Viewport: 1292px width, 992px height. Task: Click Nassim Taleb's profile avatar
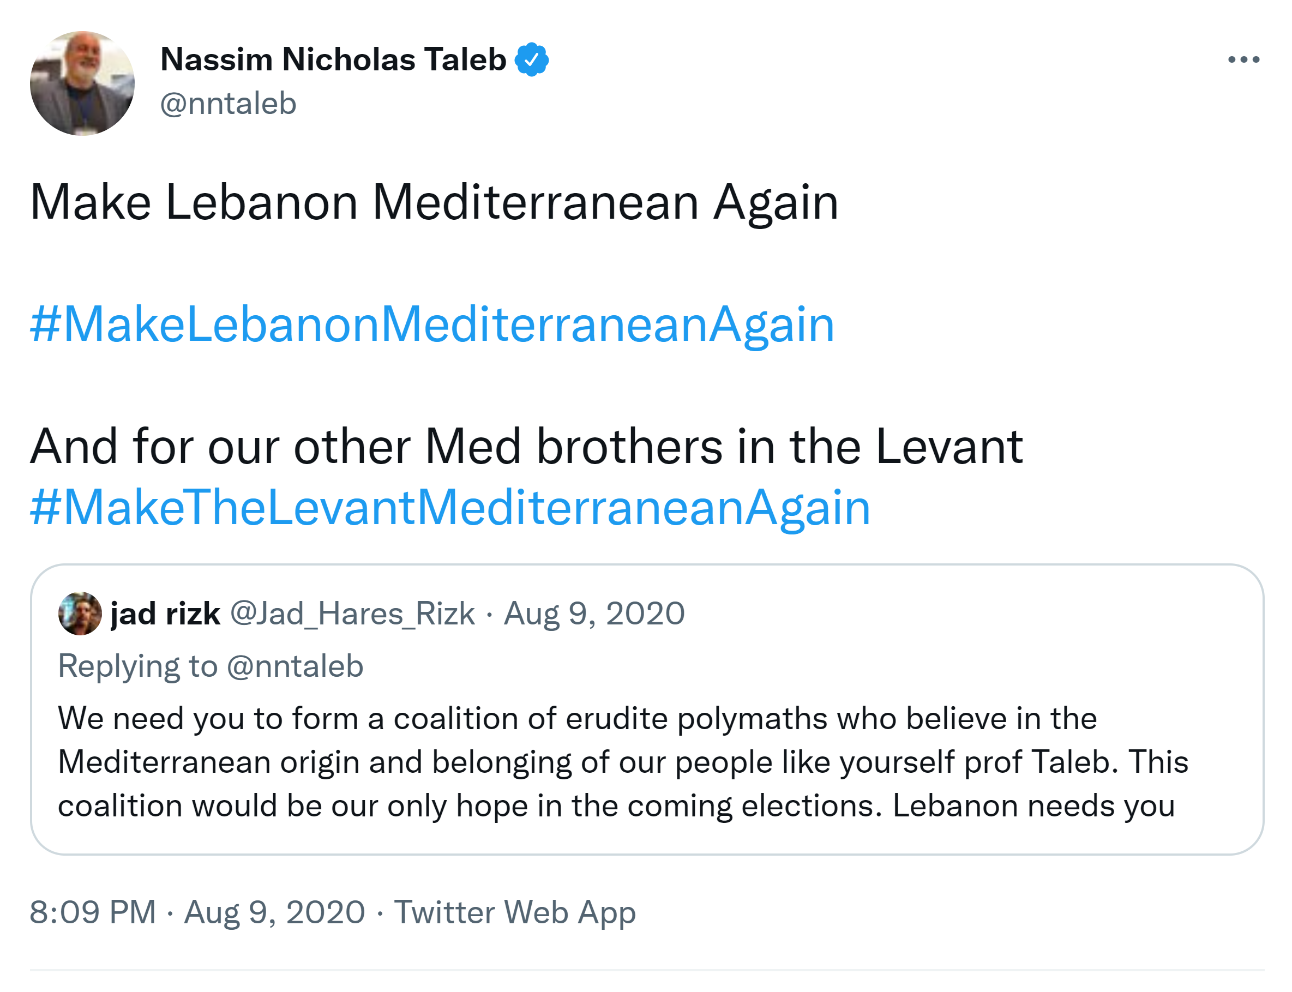pyautogui.click(x=82, y=83)
